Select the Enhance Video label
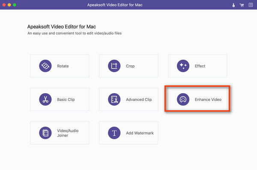The width and height of the screenshot is (257, 170). pyautogui.click(x=208, y=100)
